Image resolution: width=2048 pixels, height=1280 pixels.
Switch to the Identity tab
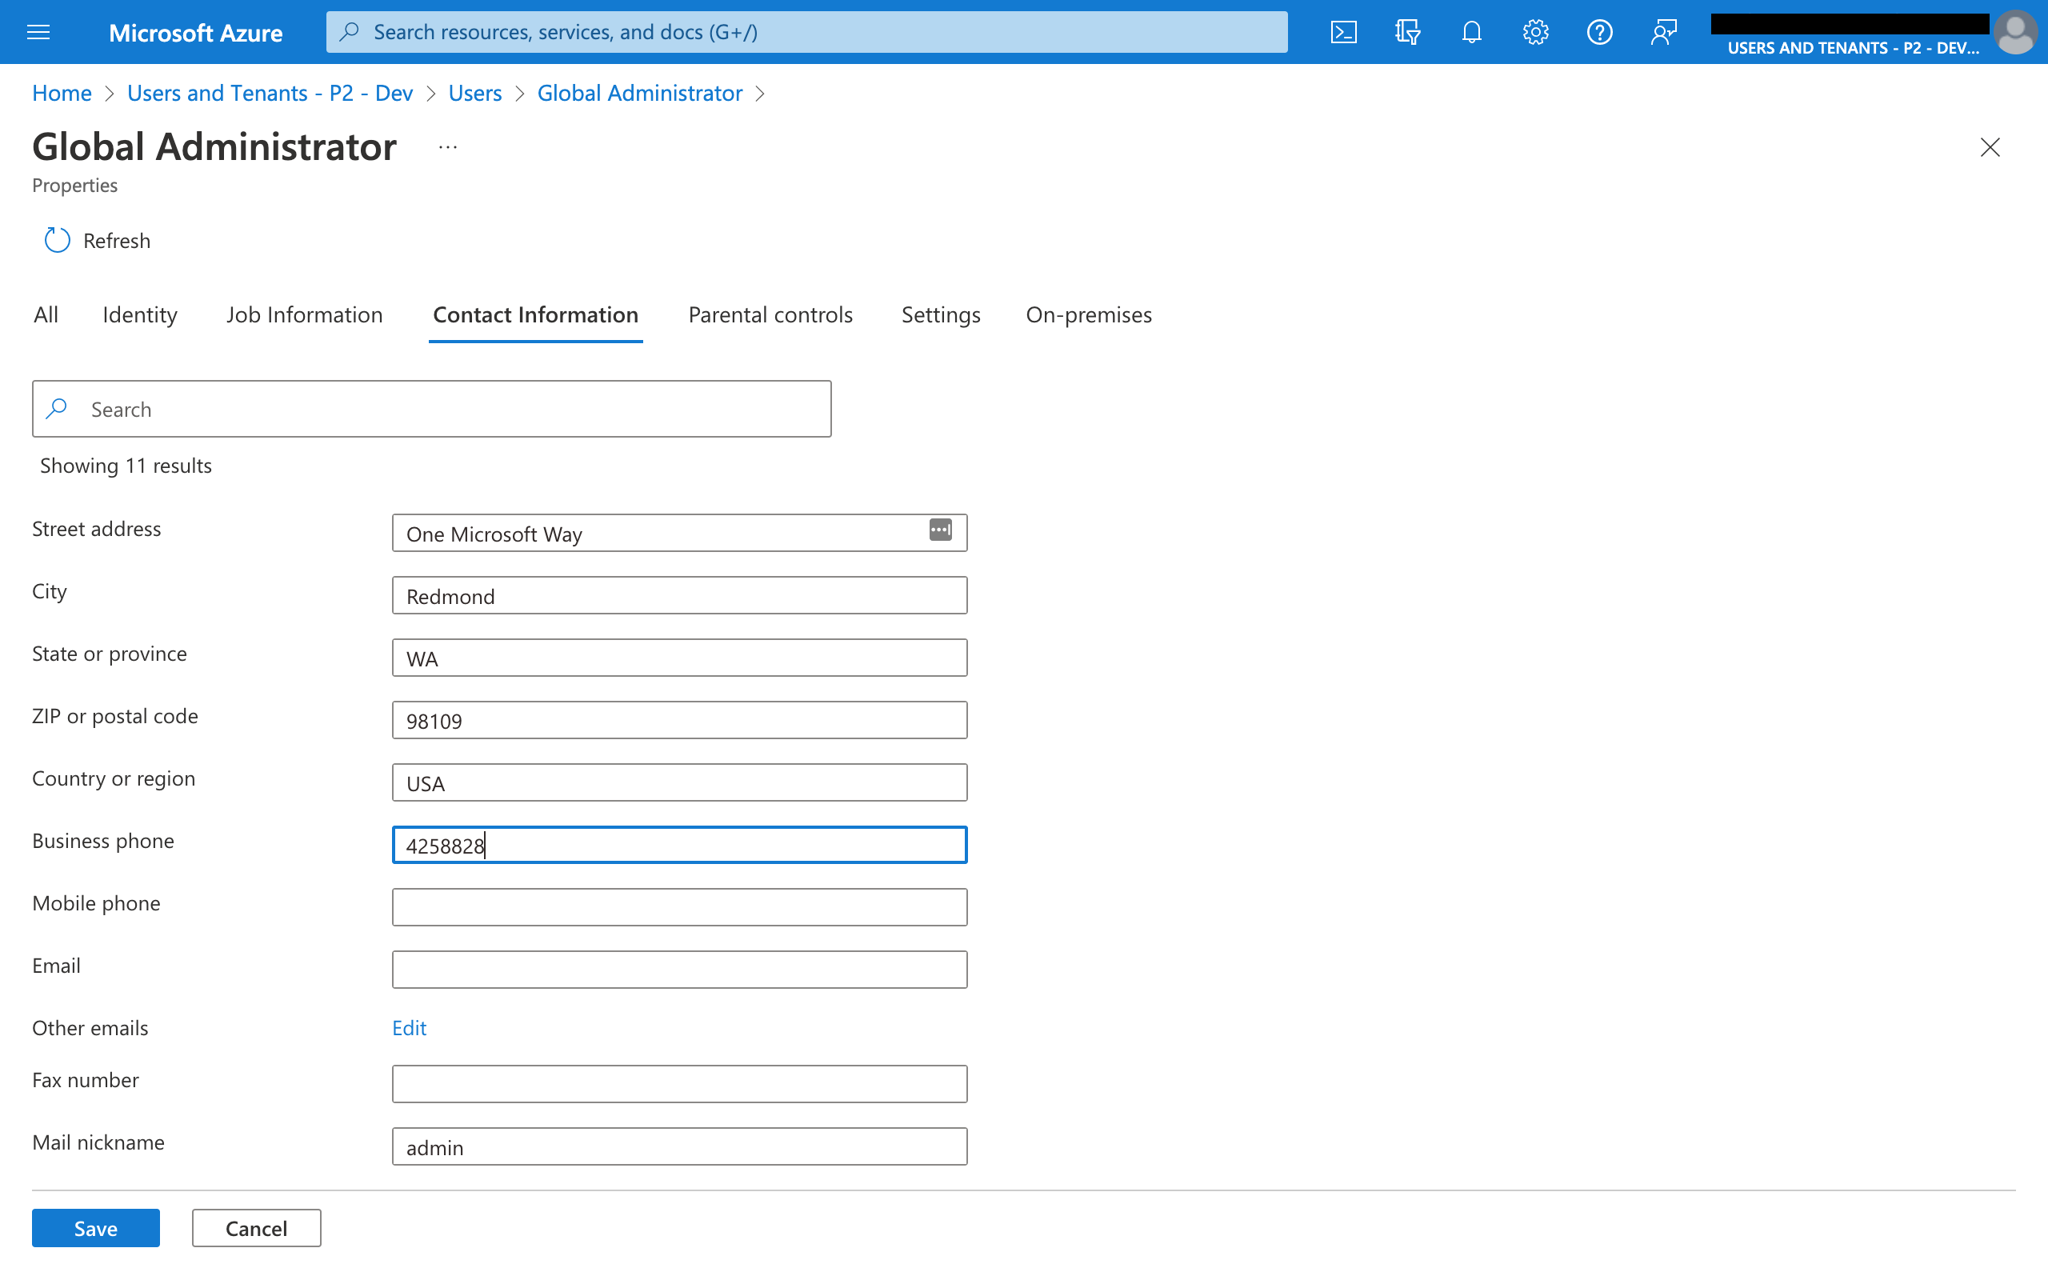(140, 314)
